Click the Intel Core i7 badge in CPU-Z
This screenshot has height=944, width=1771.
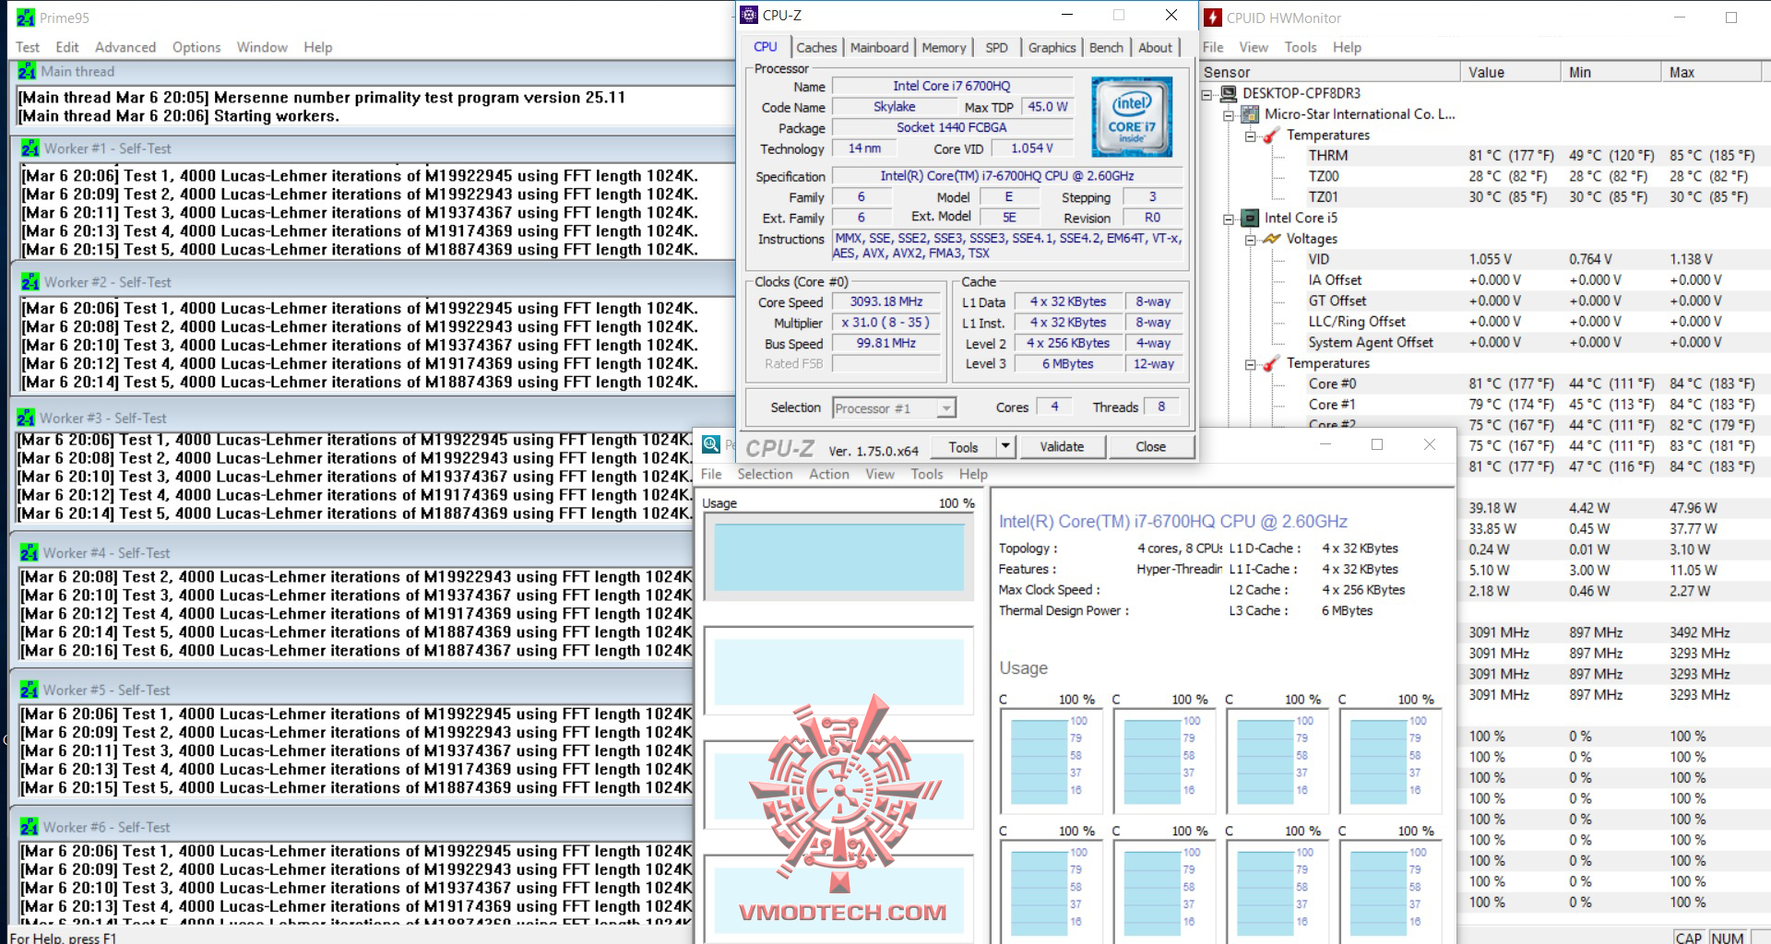point(1132,117)
